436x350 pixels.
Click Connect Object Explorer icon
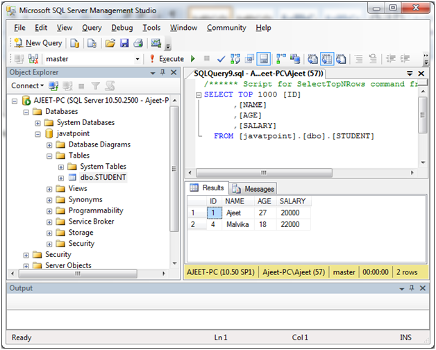click(x=53, y=86)
